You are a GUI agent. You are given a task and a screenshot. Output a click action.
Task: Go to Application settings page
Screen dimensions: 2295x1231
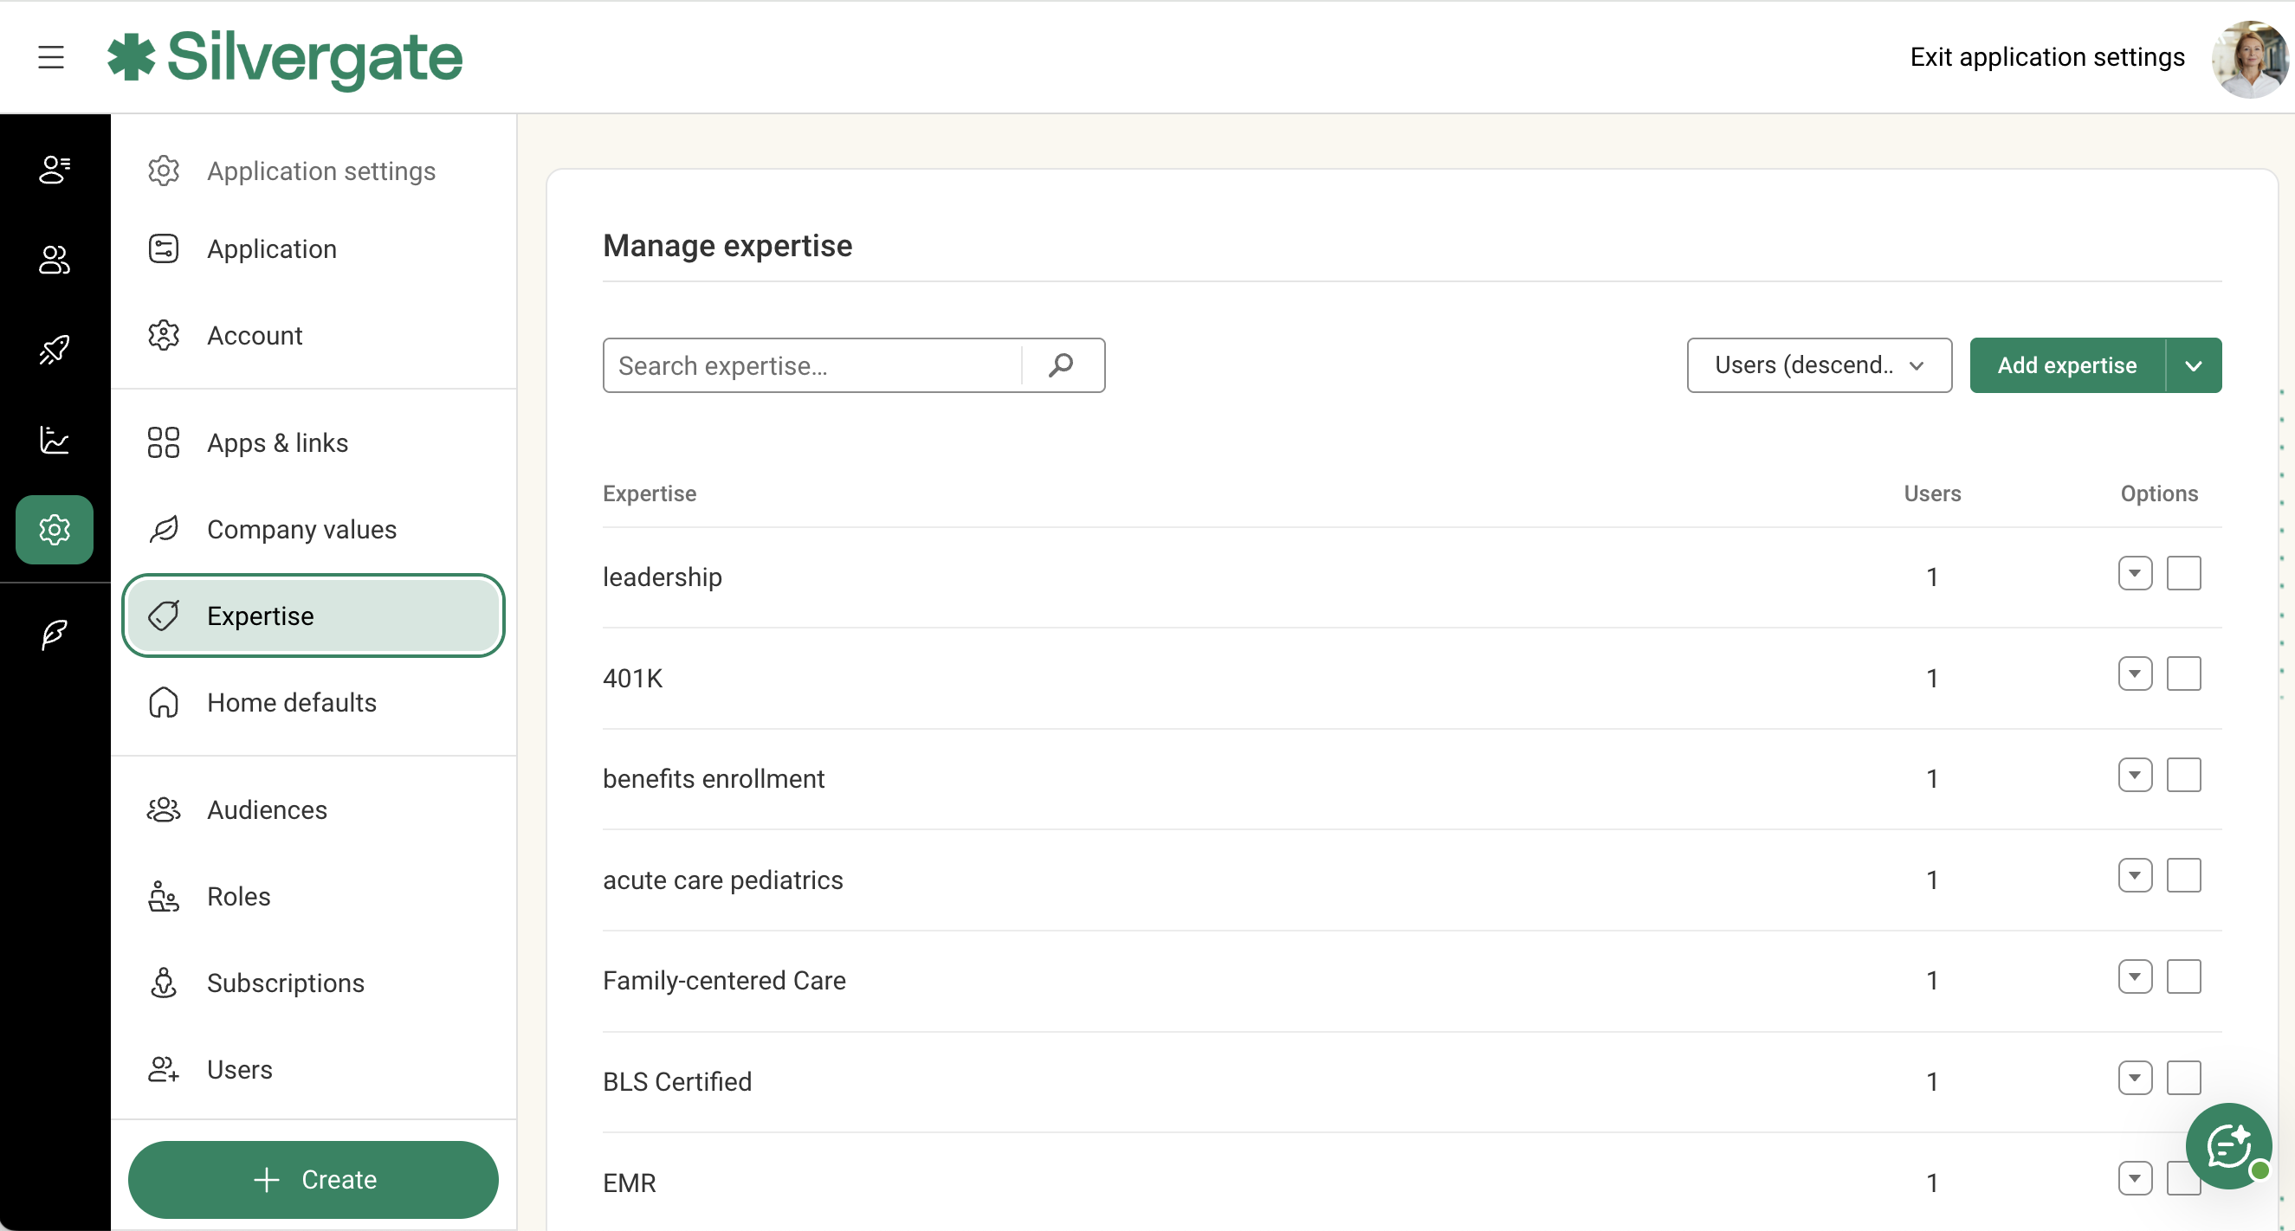tap(314, 248)
